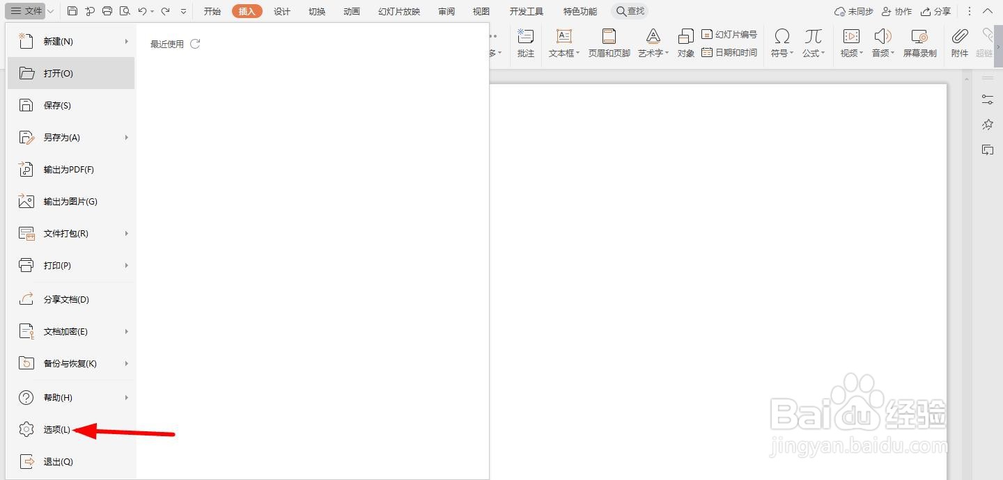Viewport: 1003px width, 480px height.
Task: Open the three-dot more options menu
Action: [970, 11]
